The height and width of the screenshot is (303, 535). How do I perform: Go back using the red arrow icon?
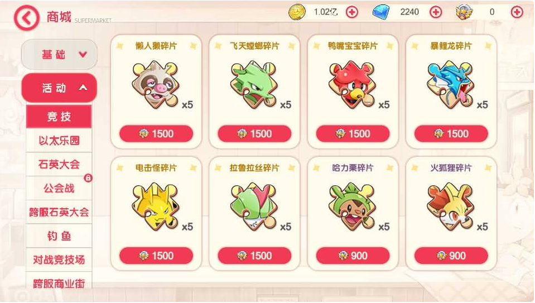coord(26,18)
